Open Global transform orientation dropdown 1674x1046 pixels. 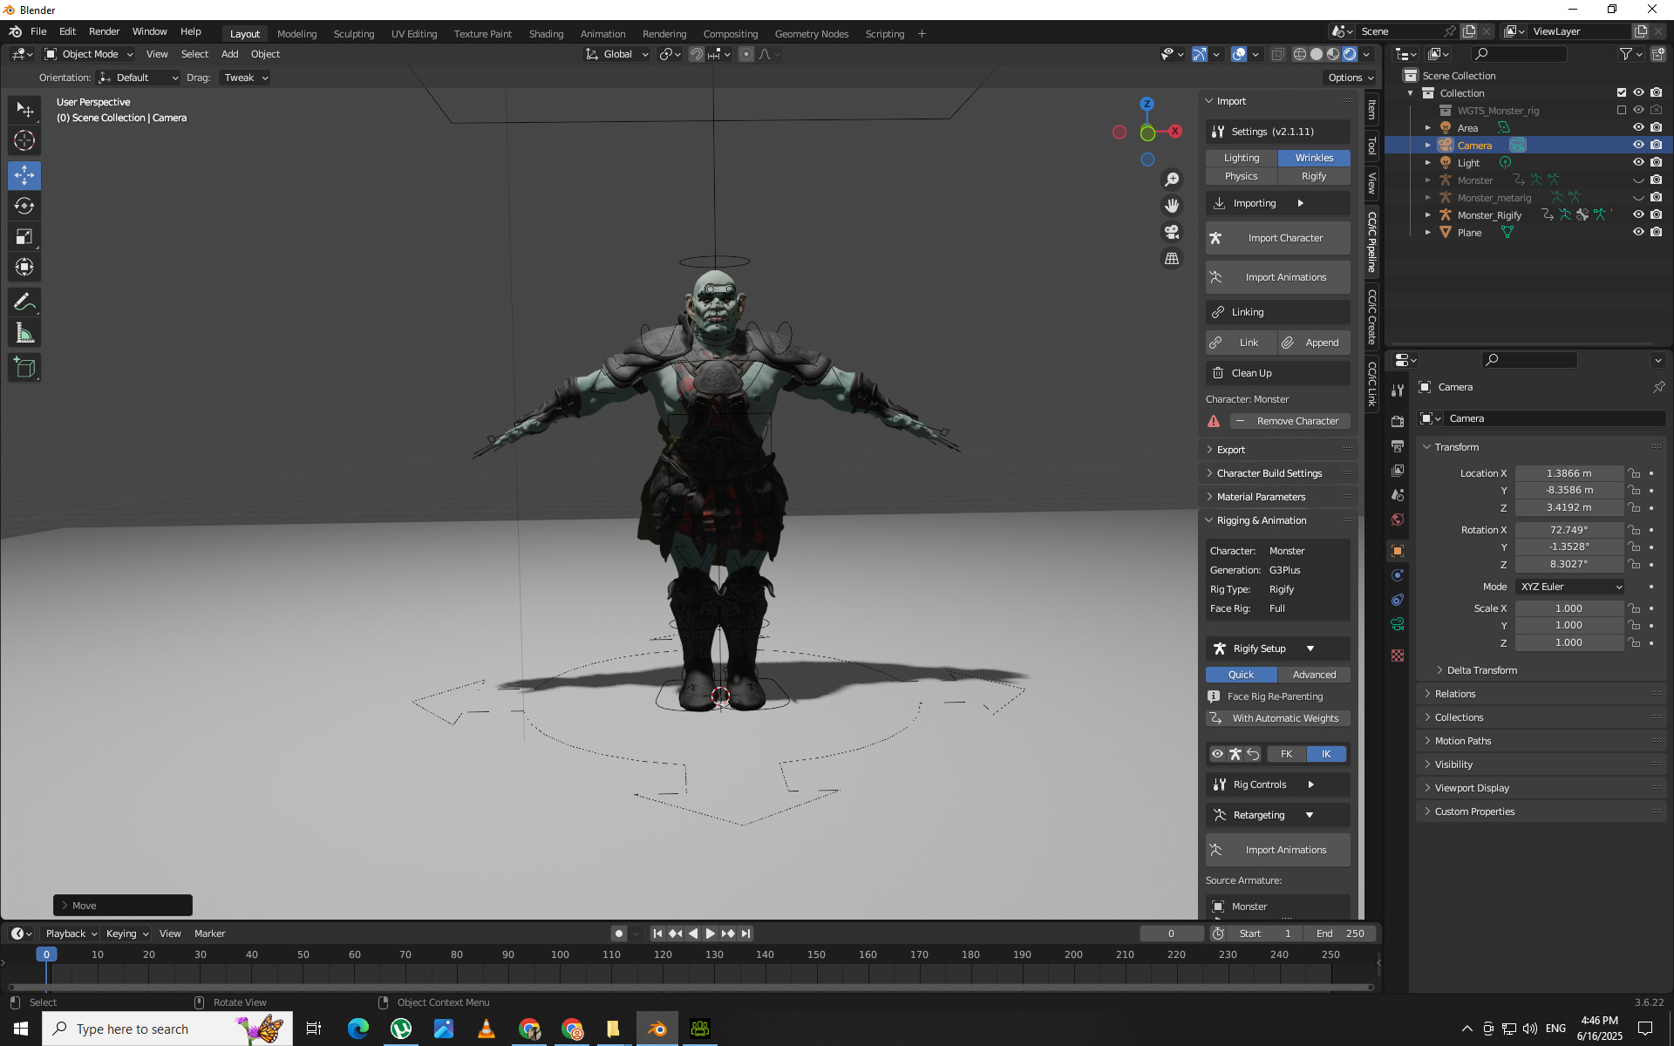pos(617,54)
